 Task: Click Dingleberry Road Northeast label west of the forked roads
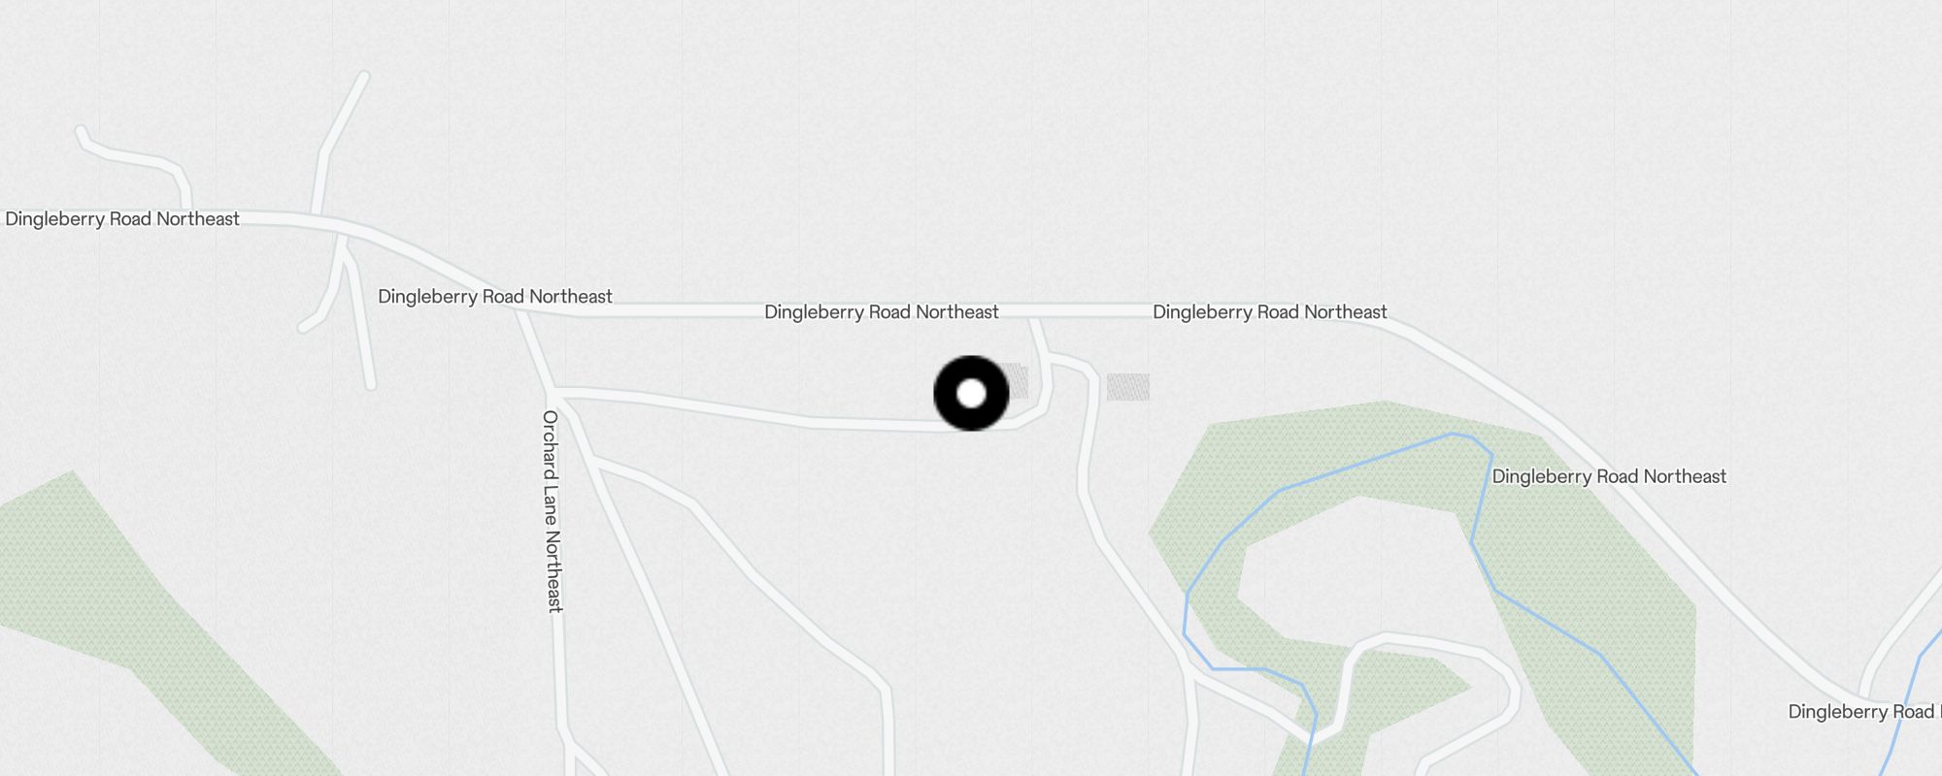click(x=122, y=219)
